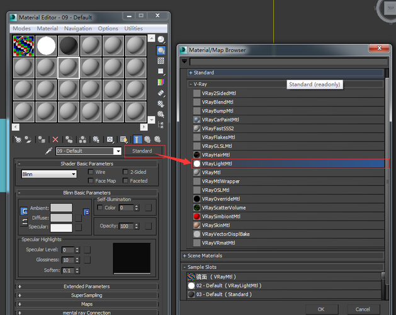Click the Reset Map/Material red X icon
Image resolution: width=396 pixels, height=315 pixels.
55,139
